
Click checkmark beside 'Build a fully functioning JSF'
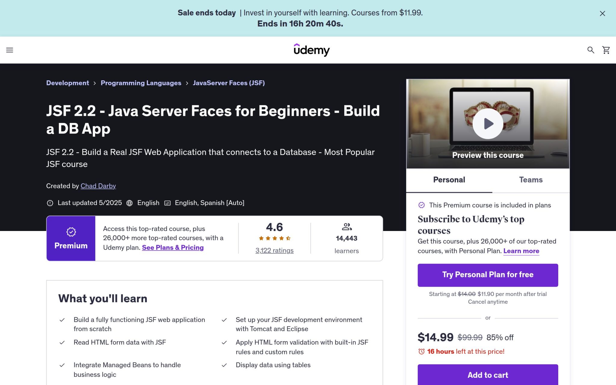tap(62, 320)
